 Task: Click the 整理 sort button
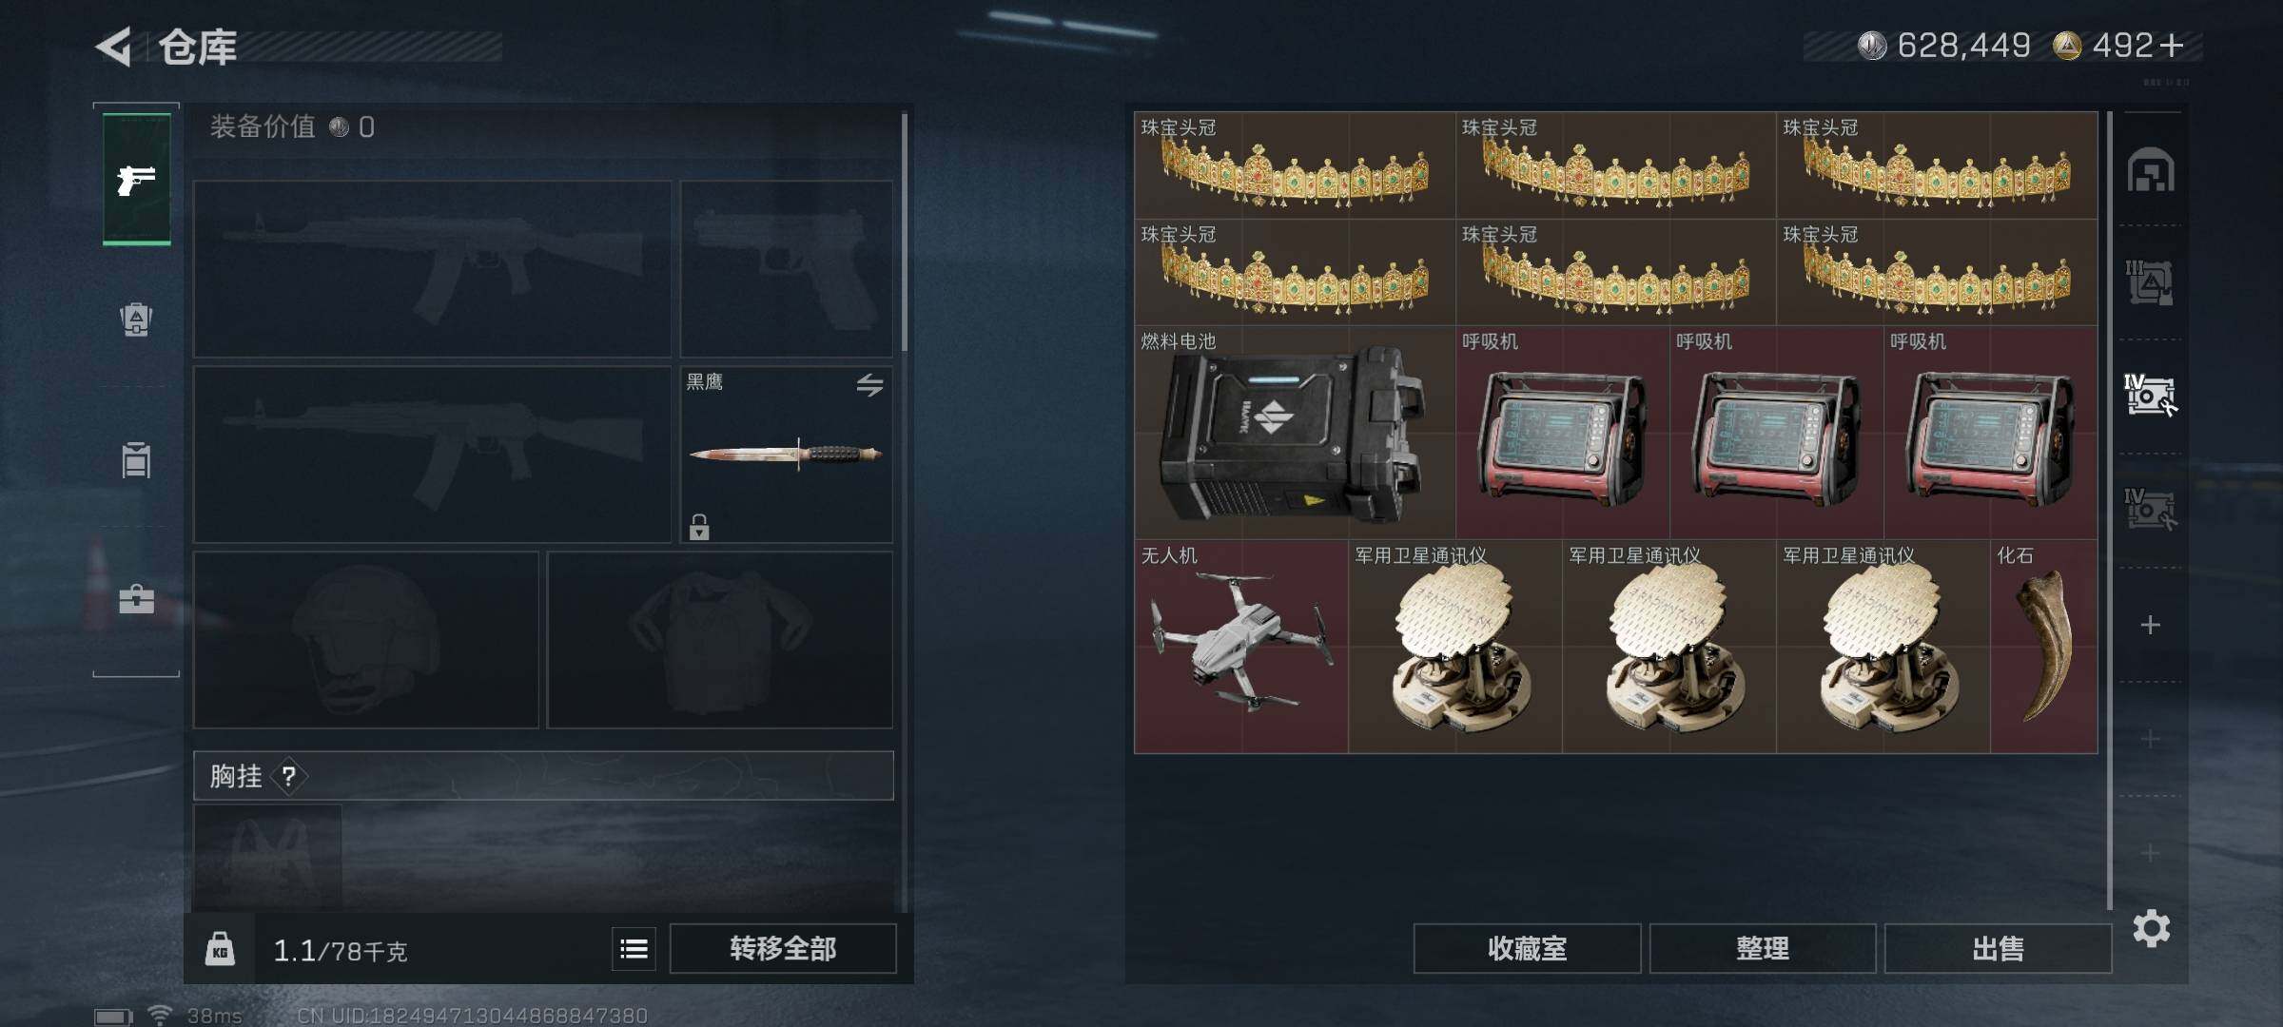tap(1763, 948)
